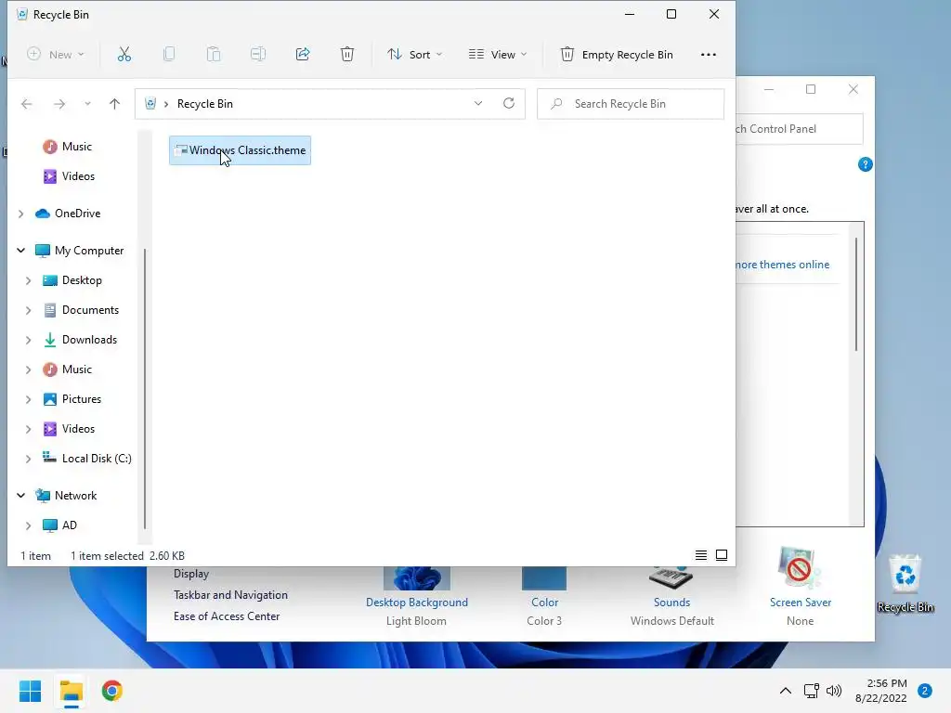Refresh the Recycle Bin listing
Screen dimensions: 951x713
point(509,103)
